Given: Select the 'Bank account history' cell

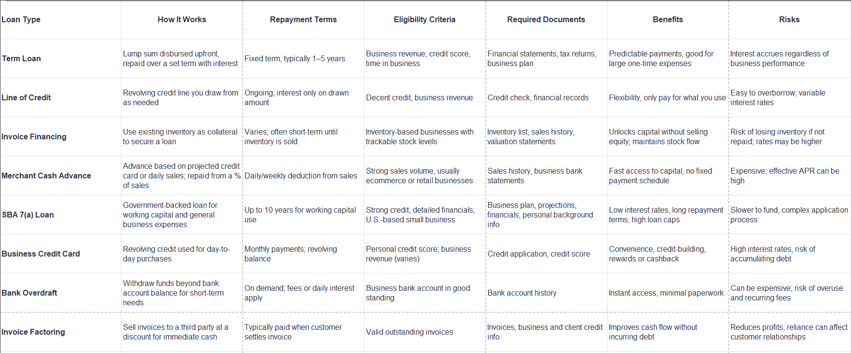Looking at the screenshot, I should coord(522,293).
